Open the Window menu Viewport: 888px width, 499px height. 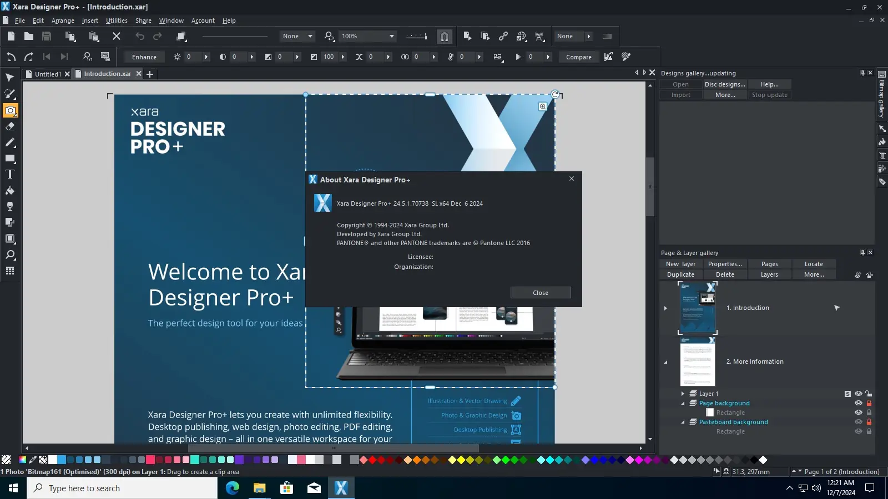tap(171, 21)
